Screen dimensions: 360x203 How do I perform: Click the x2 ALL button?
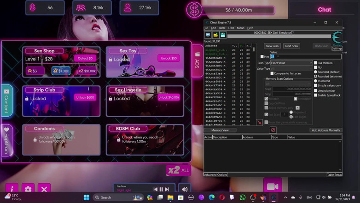tap(179, 170)
